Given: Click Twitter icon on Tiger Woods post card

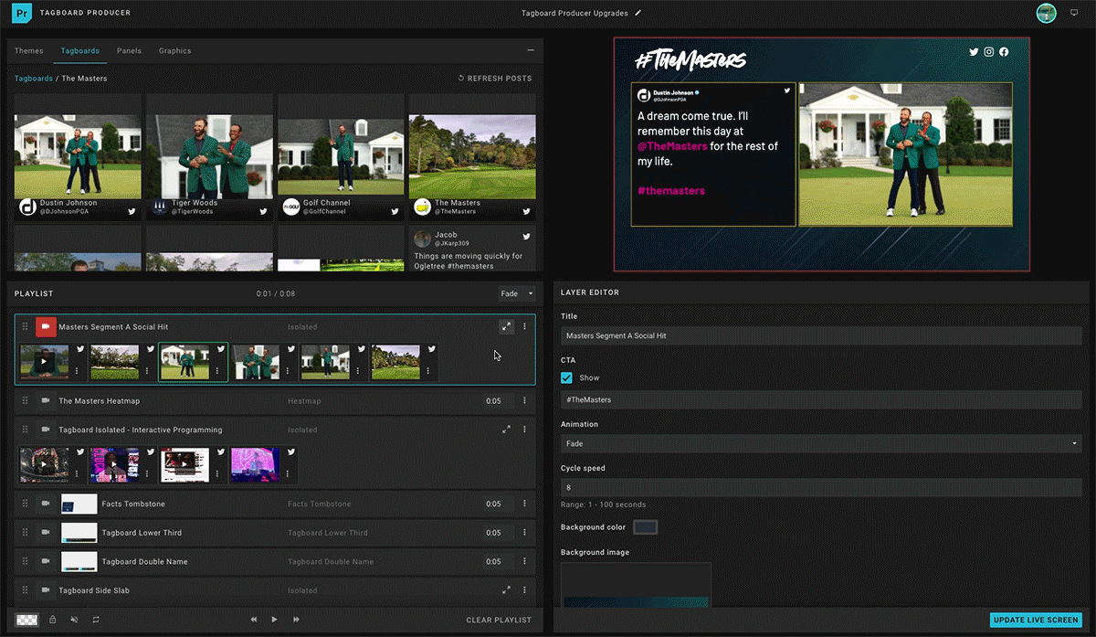Looking at the screenshot, I should point(264,211).
